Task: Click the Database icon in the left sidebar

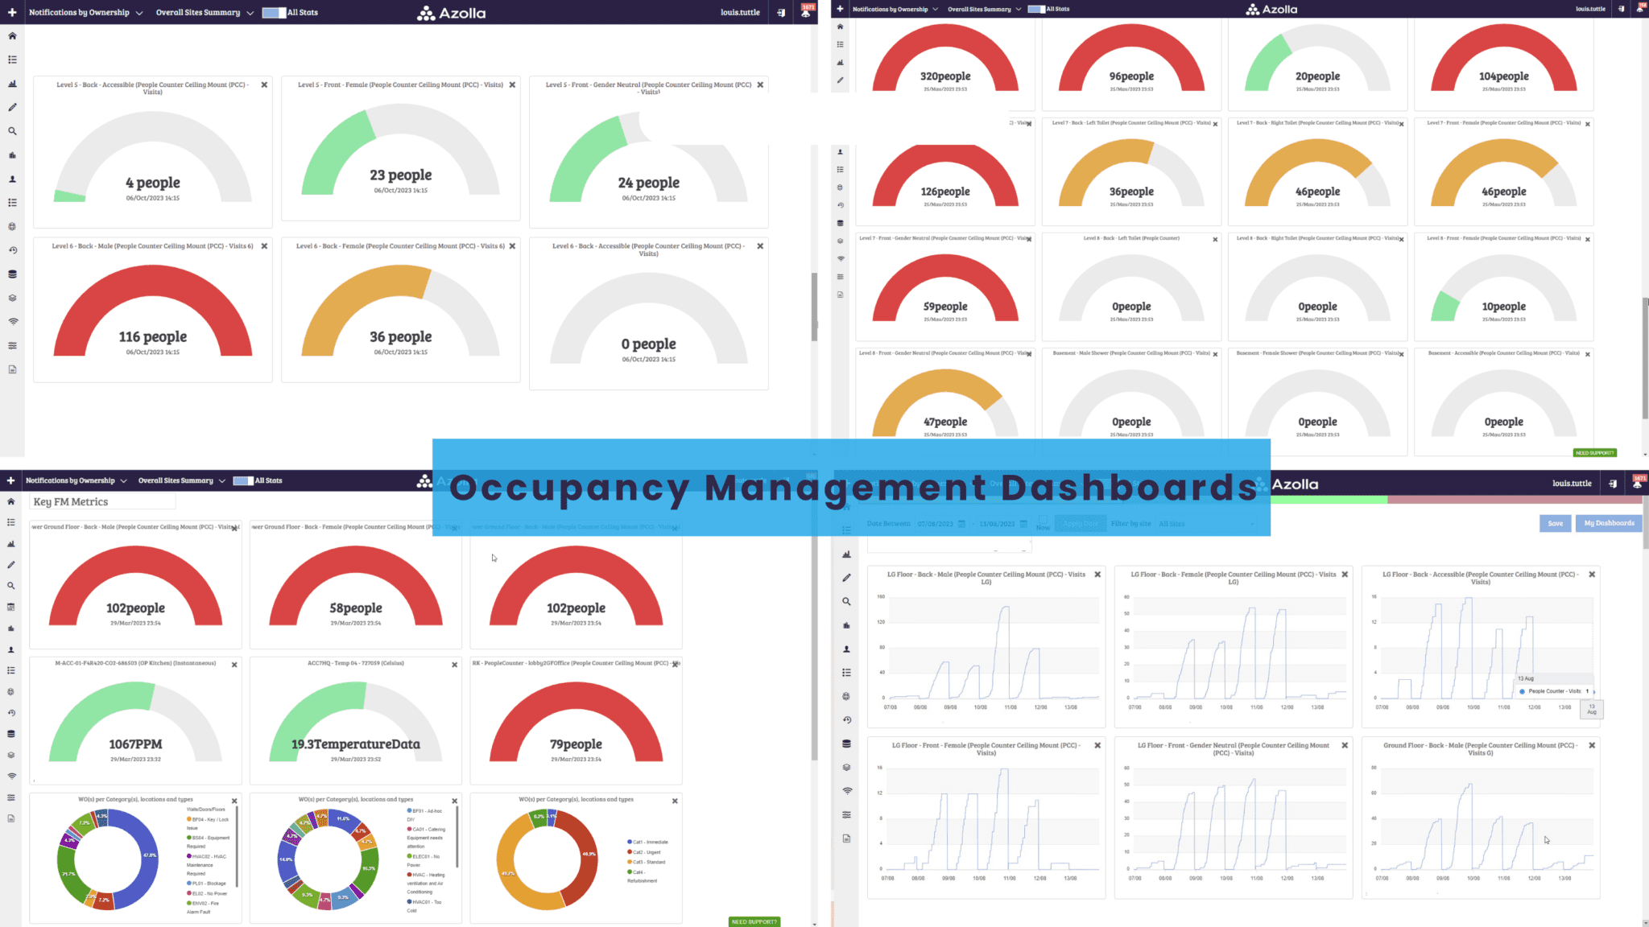Action: pyautogui.click(x=12, y=274)
